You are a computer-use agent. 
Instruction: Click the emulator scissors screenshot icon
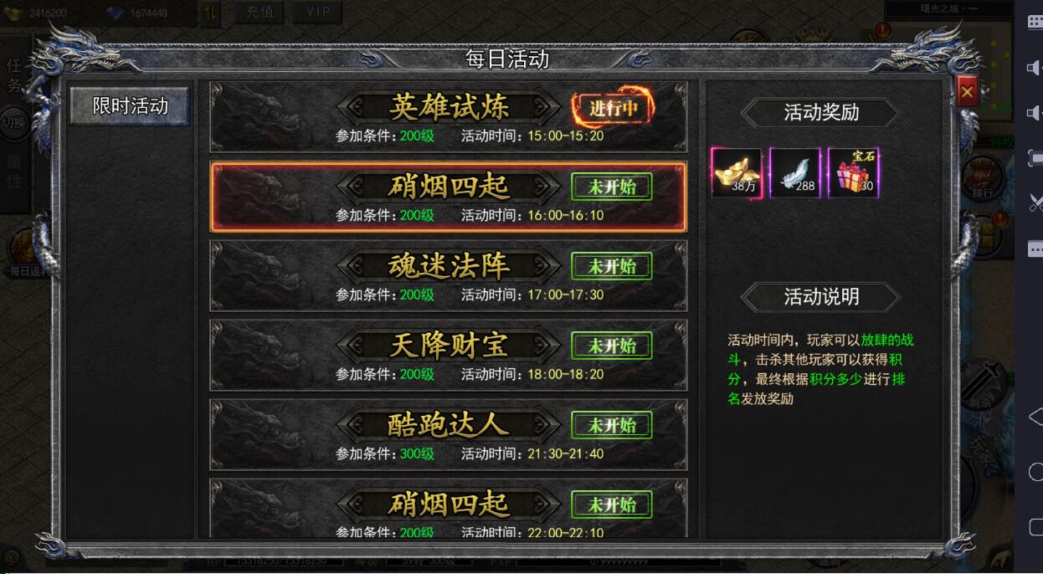point(1035,202)
